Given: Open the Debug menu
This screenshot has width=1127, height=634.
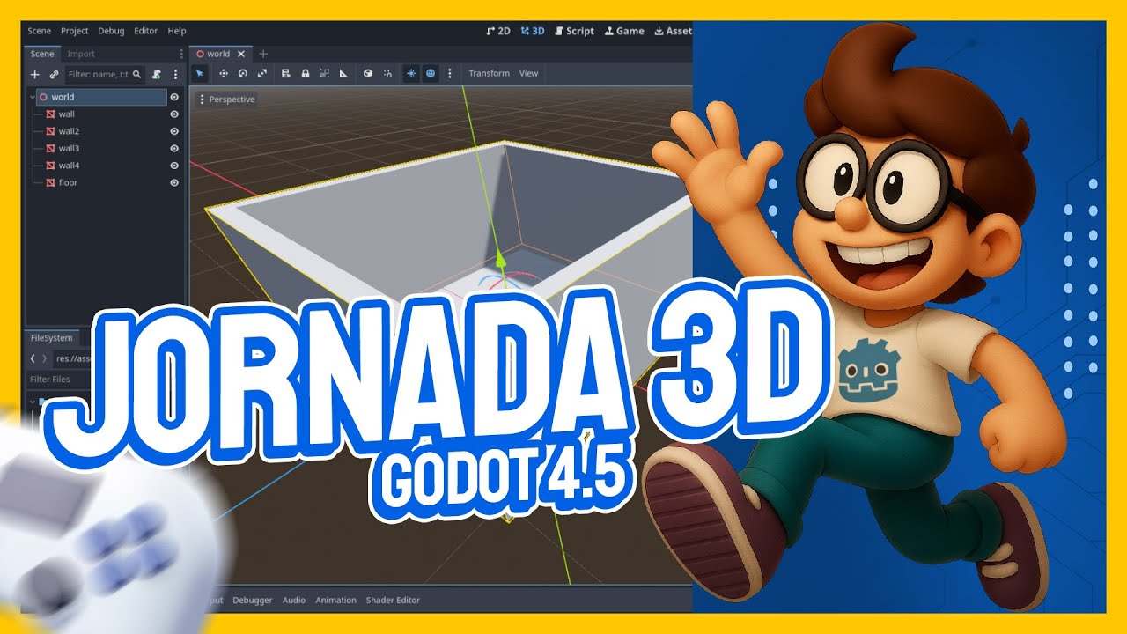Looking at the screenshot, I should 111,31.
